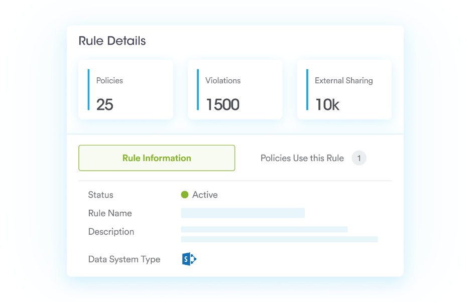Select the Rule Information tab
Viewport: 470px width, 302px height.
coord(157,158)
